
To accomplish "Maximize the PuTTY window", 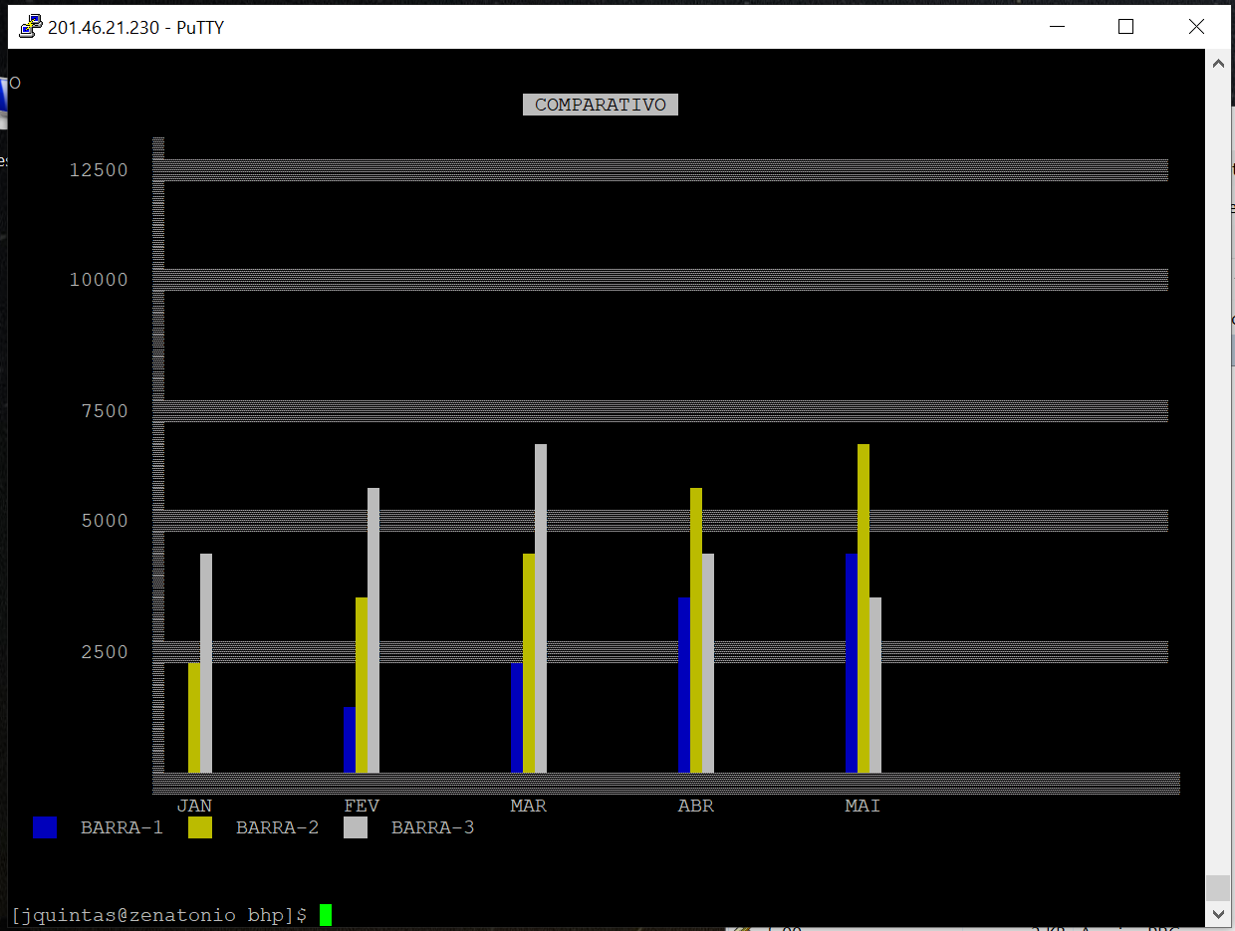I will tap(1125, 27).
